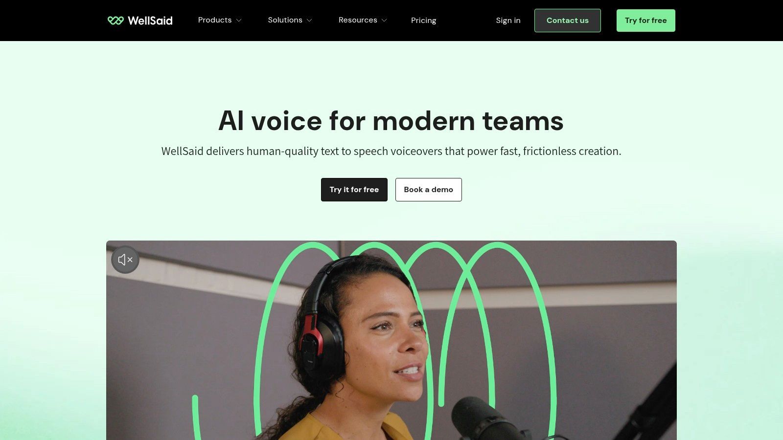Click the Sign in link

click(508, 21)
